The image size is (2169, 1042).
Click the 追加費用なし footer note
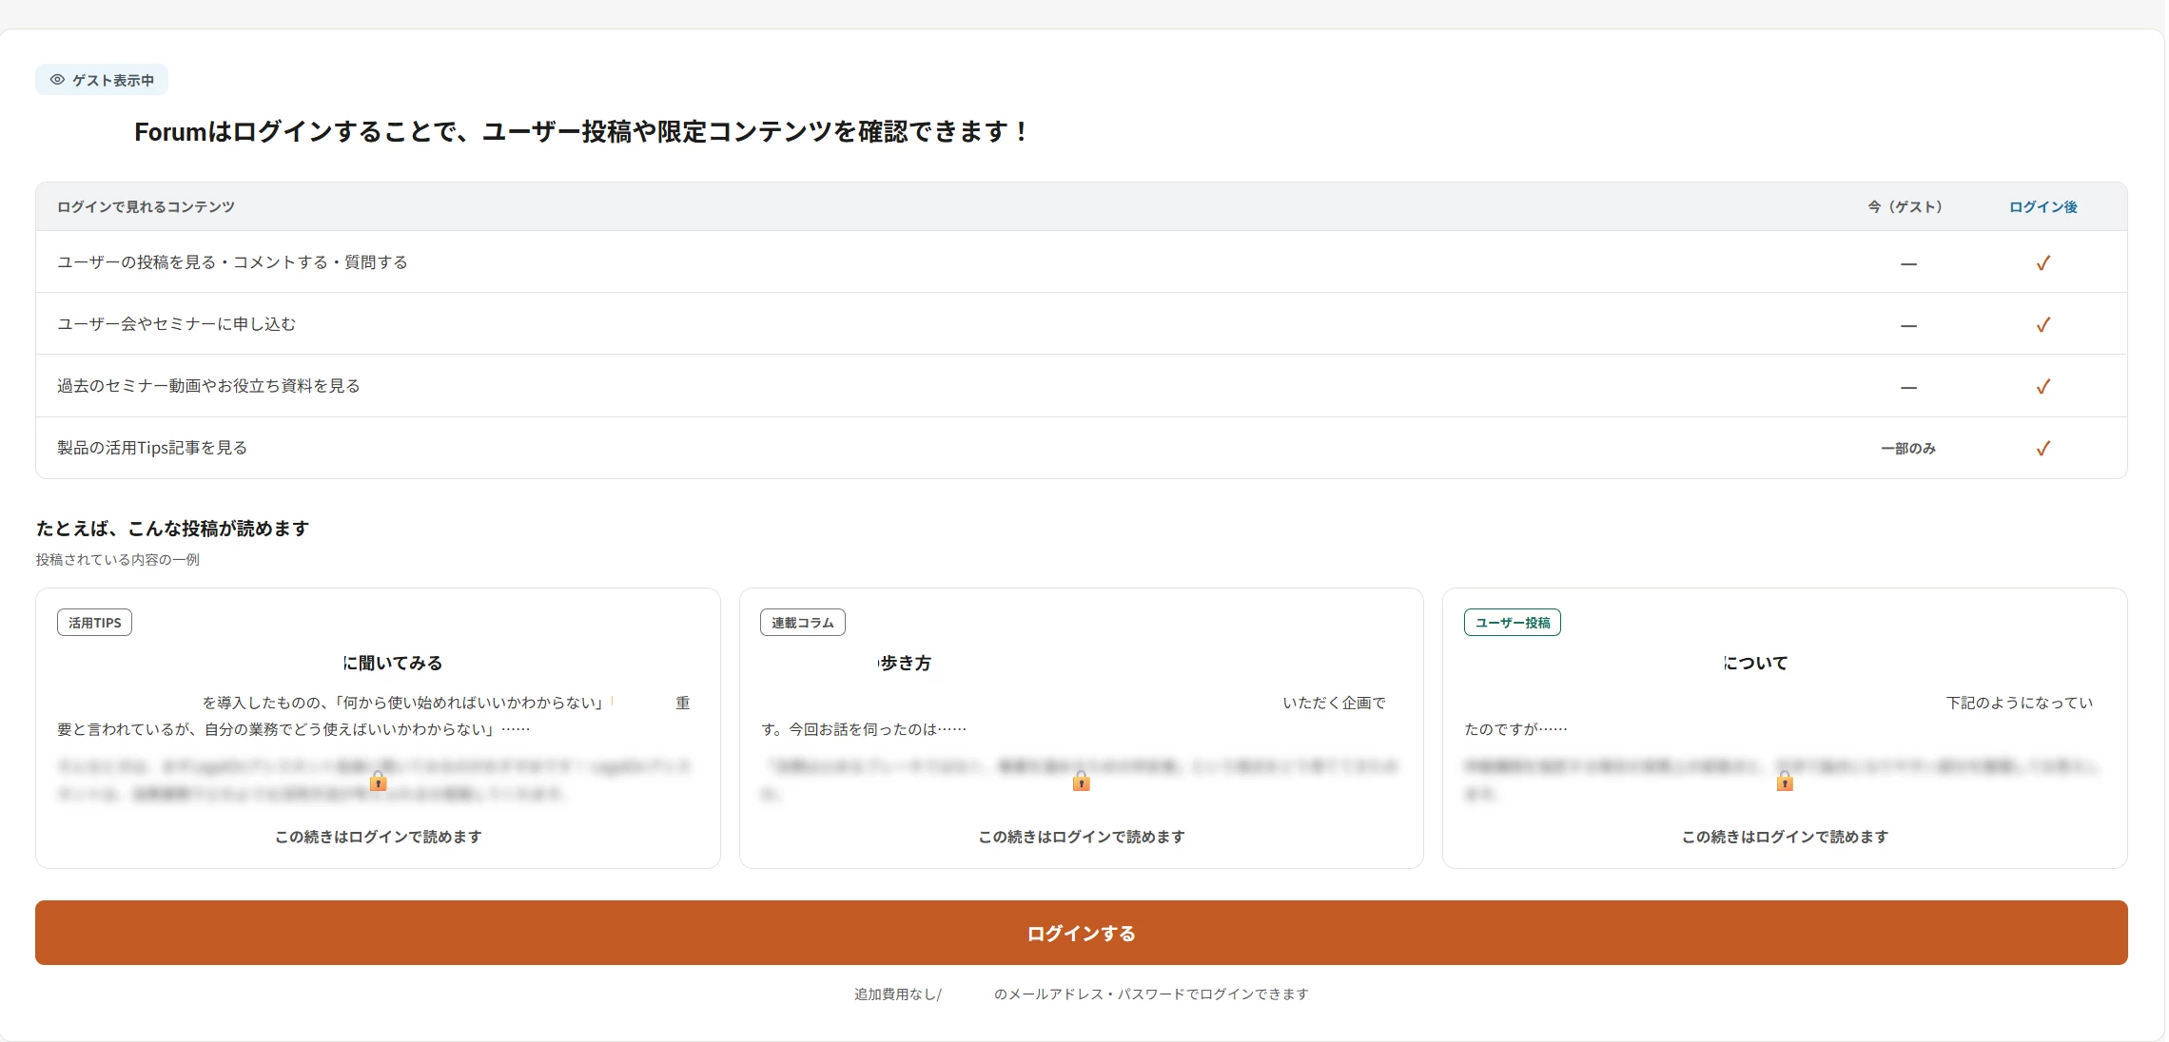(x=1082, y=994)
